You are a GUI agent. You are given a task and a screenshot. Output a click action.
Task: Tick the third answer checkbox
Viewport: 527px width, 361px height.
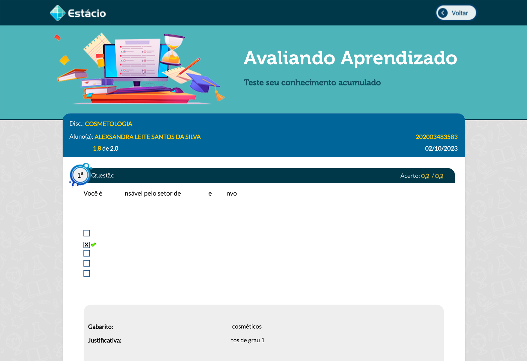click(x=86, y=254)
